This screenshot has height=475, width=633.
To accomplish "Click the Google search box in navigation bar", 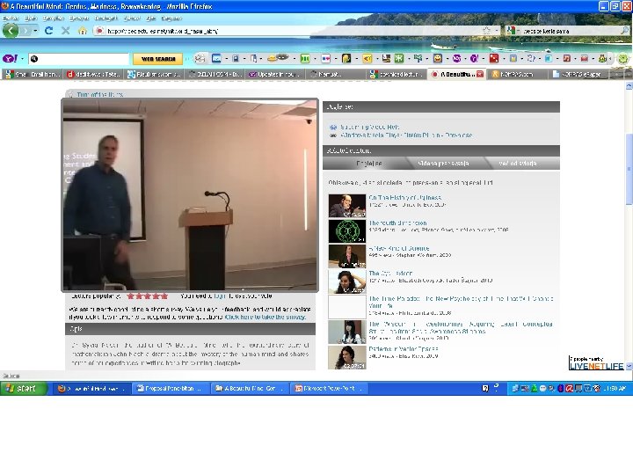I will tap(569, 31).
